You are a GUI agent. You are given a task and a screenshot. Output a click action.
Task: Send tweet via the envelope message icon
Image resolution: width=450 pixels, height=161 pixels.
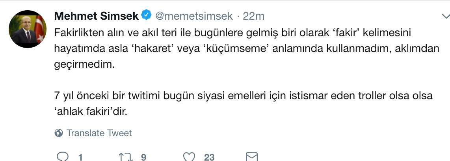pos(252,157)
